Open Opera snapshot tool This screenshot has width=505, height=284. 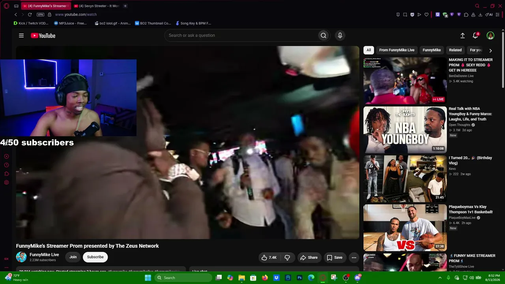(x=405, y=15)
